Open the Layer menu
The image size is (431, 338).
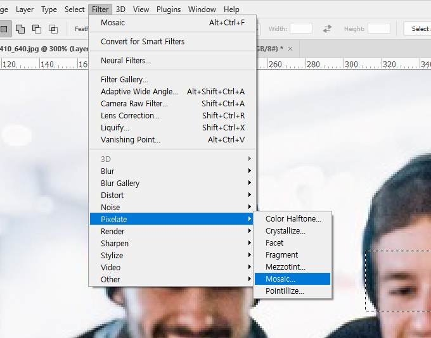[x=25, y=9]
